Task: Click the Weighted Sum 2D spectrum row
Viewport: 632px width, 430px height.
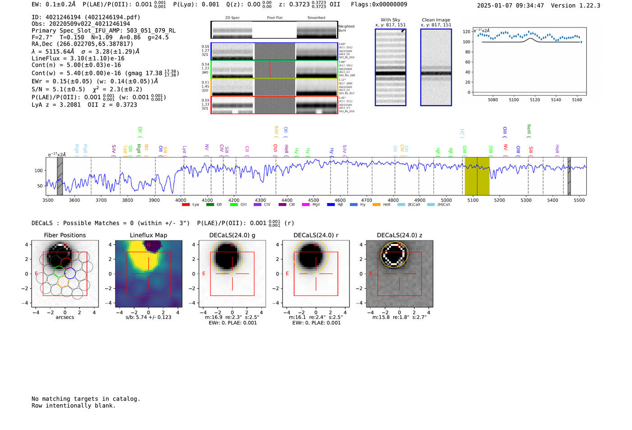Action: 274,30
